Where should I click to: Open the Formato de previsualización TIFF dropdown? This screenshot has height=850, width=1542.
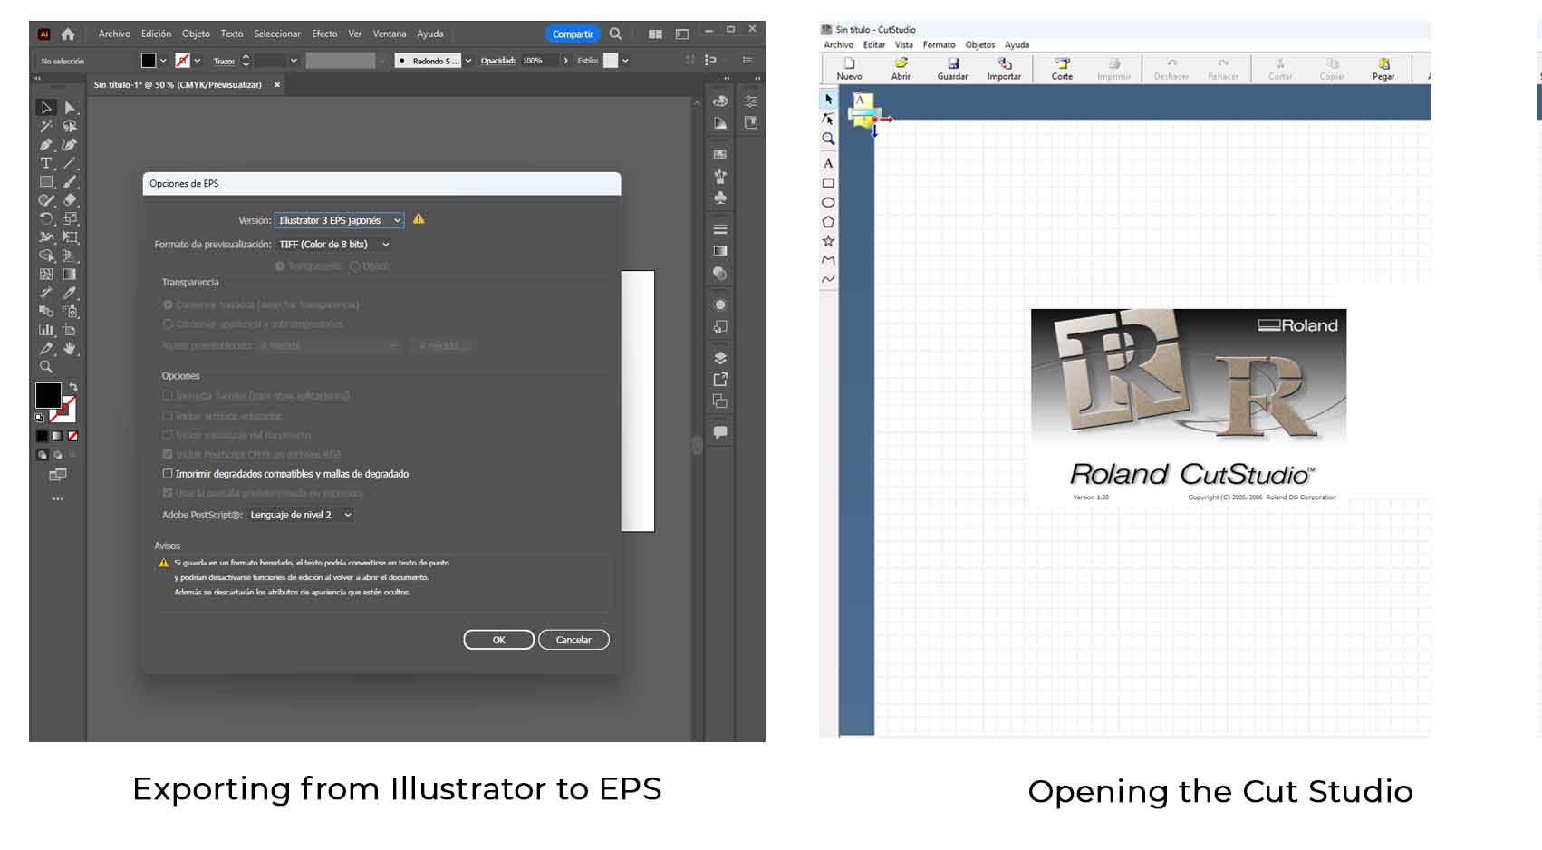[334, 245]
